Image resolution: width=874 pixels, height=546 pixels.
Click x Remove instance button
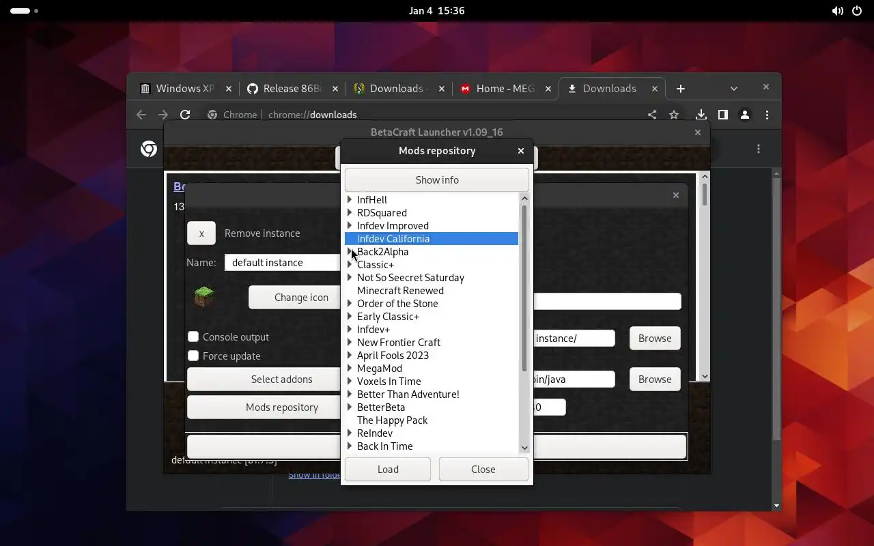201,233
